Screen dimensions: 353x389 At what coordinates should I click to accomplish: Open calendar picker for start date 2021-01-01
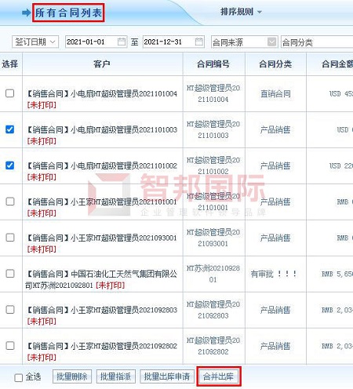pos(122,42)
